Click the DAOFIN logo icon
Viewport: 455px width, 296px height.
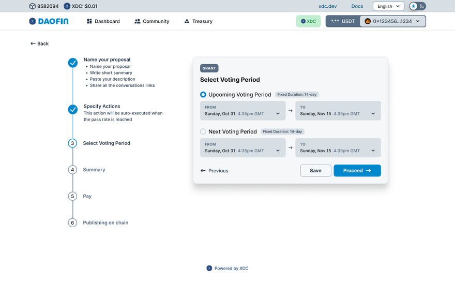click(x=33, y=21)
